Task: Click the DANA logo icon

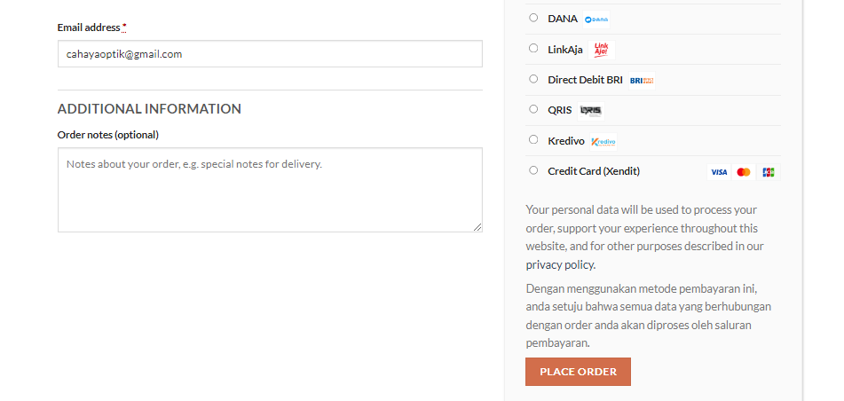Action: tap(596, 19)
